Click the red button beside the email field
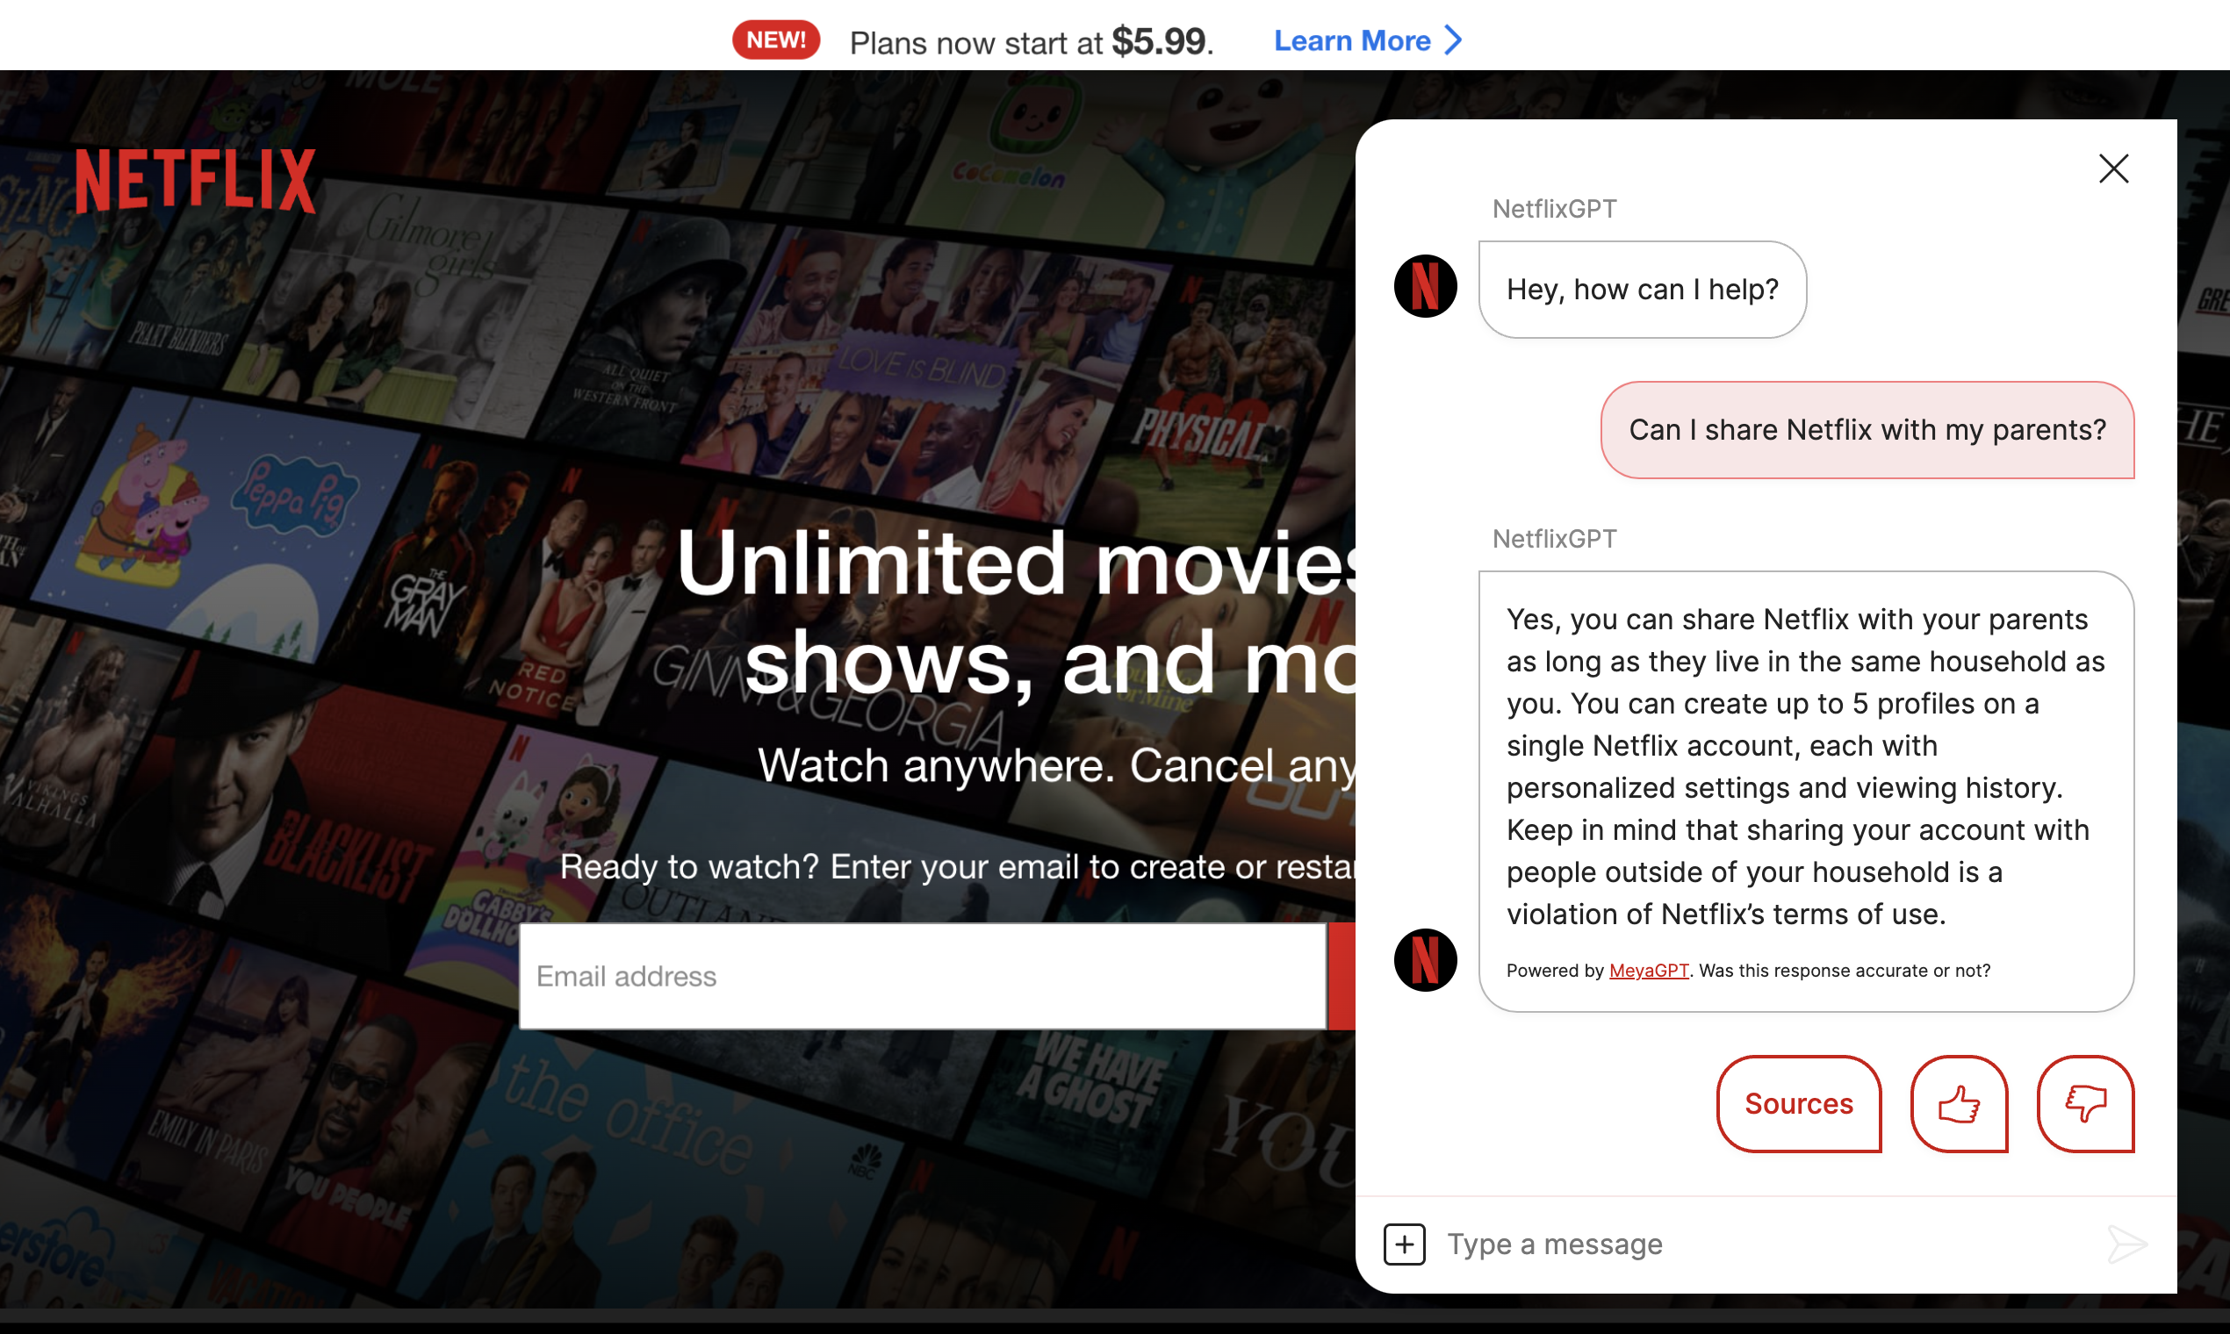The height and width of the screenshot is (1334, 2230). click(1342, 976)
